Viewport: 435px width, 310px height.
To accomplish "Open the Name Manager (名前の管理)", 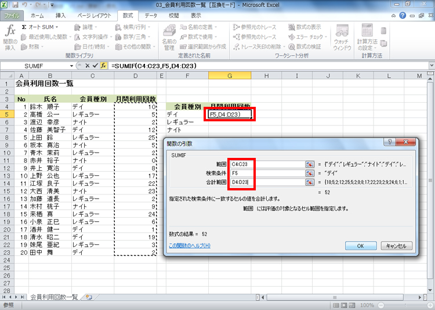I will [x=169, y=38].
